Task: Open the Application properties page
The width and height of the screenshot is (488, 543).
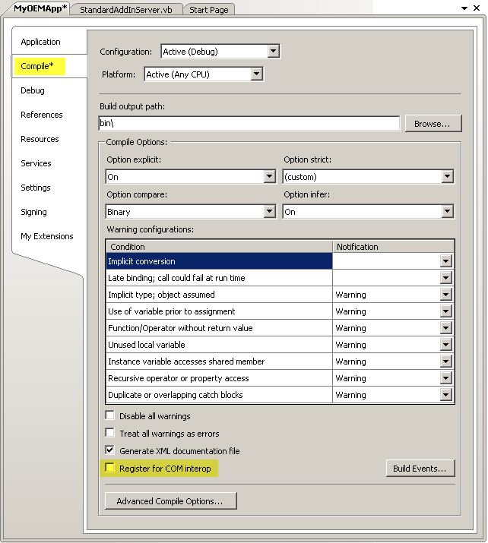Action: click(40, 42)
